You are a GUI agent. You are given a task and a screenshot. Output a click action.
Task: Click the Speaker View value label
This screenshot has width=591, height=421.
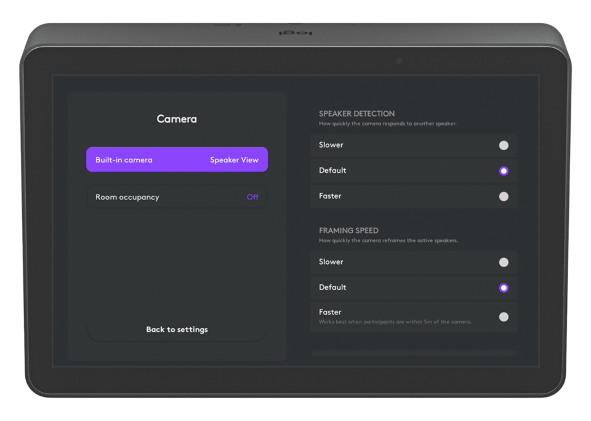pyautogui.click(x=234, y=160)
